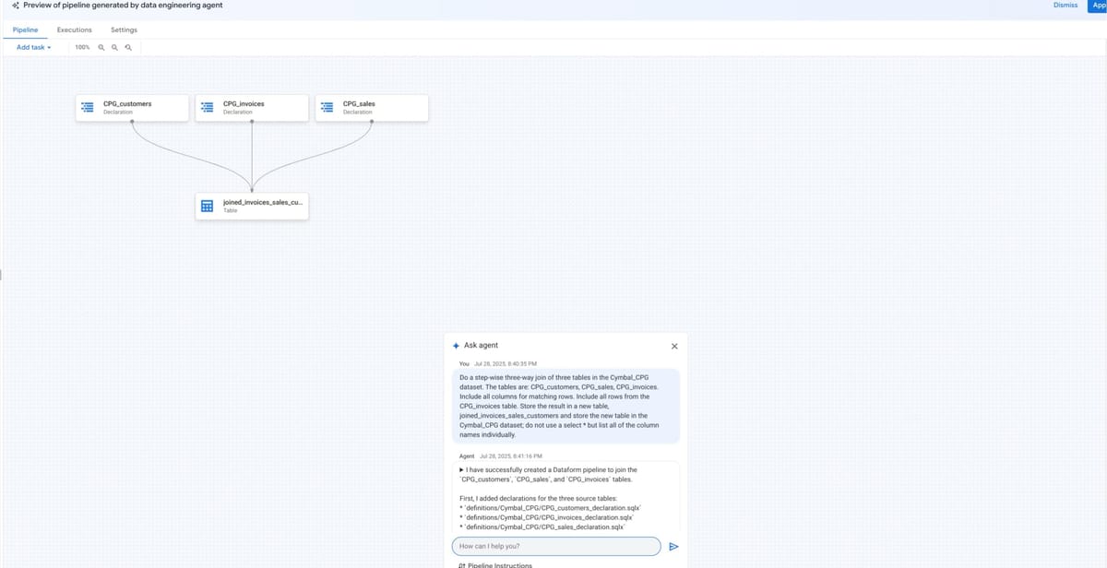Apply the generated pipeline

pyautogui.click(x=1098, y=6)
